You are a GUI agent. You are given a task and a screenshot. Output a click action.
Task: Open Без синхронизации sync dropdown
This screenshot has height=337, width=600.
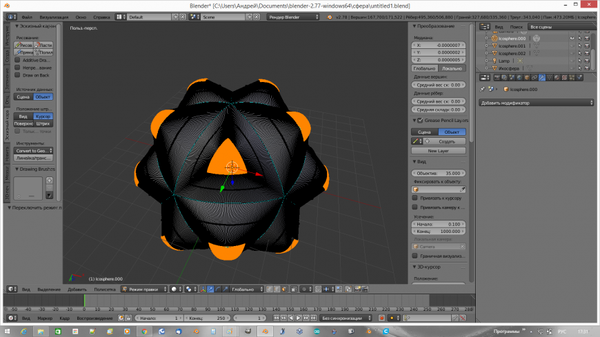tap(346, 318)
